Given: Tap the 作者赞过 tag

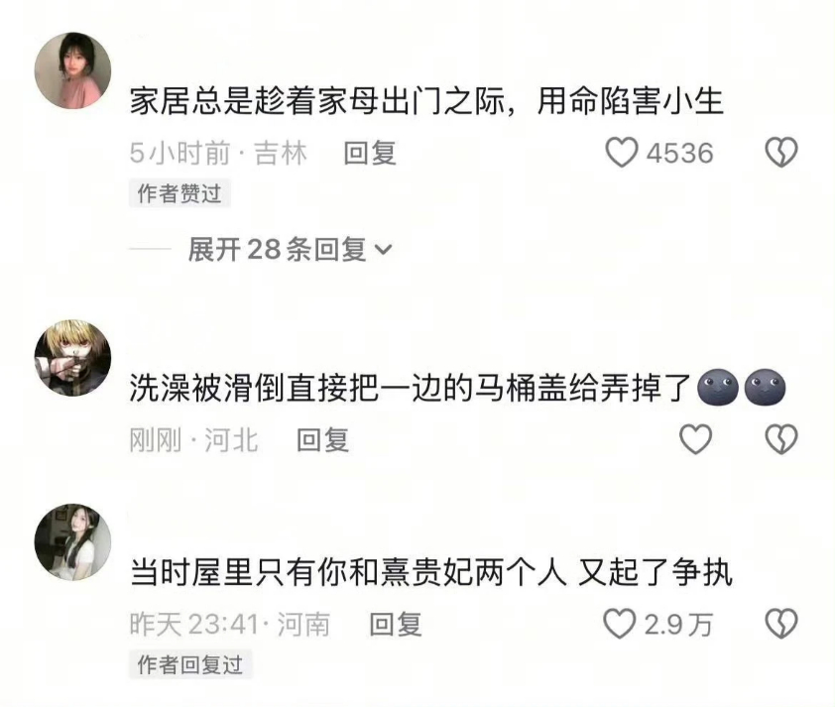Looking at the screenshot, I should [x=179, y=193].
